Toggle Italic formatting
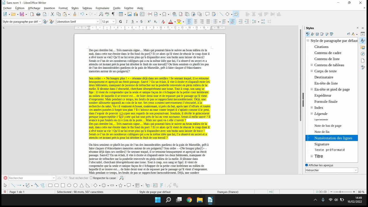Viewport: 368px width, 207px height. point(126,22)
